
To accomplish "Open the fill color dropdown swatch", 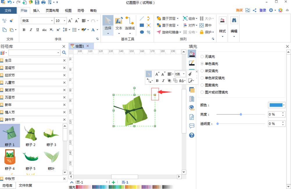I will pos(276,105).
